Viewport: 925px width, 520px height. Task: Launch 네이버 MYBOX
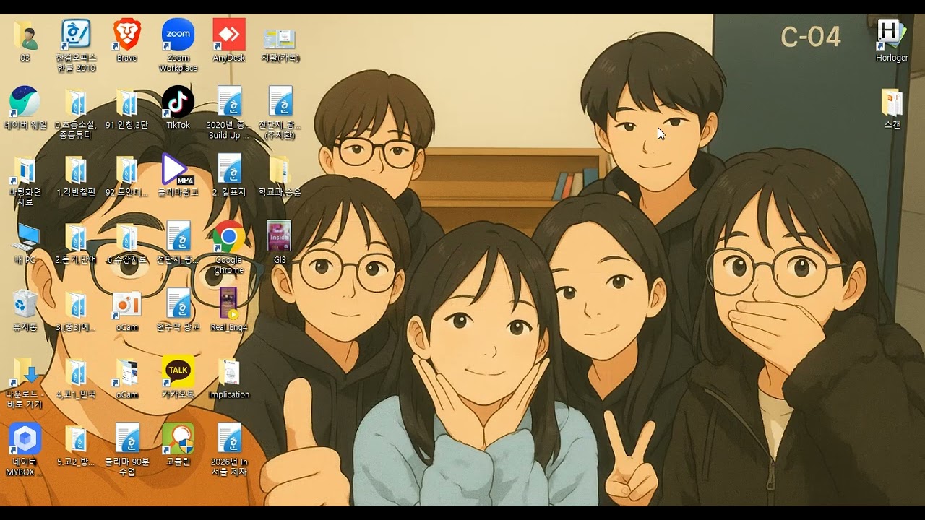(25, 450)
